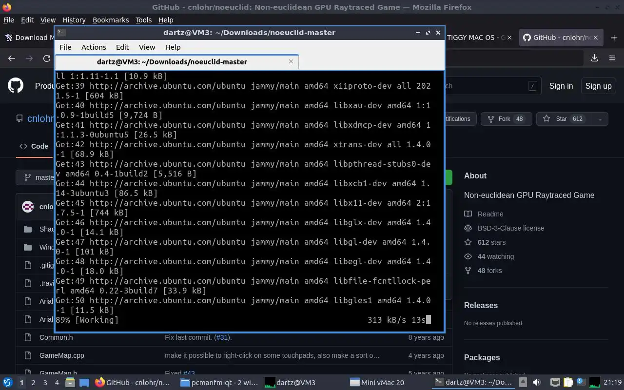Open pull request #31 link
The image size is (624, 390).
[222, 337]
